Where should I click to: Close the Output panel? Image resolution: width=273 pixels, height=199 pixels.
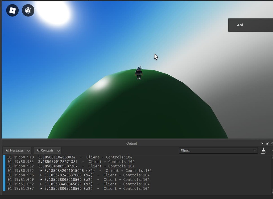point(272,143)
